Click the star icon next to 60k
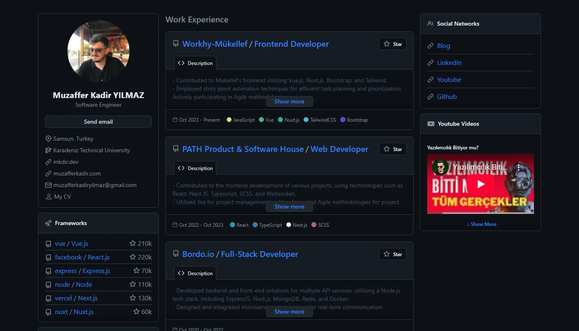The height and width of the screenshot is (331, 579). (x=136, y=312)
